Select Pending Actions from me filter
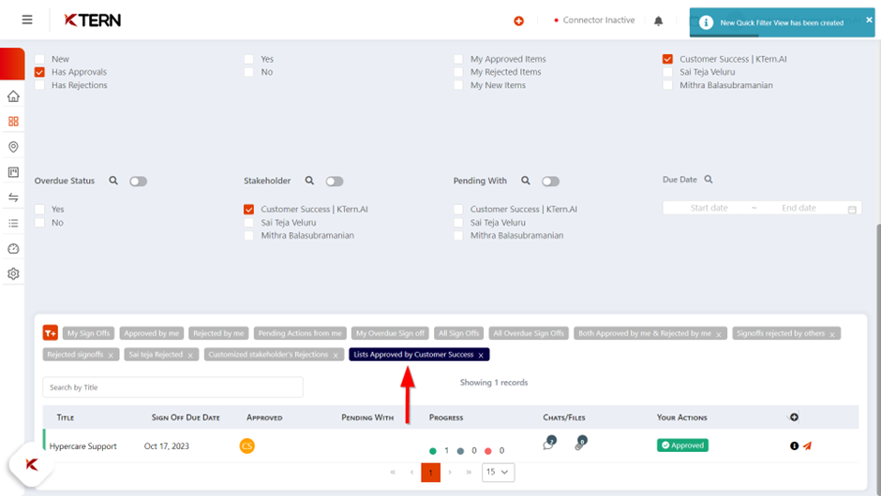Image resolution: width=881 pixels, height=496 pixels. pos(300,333)
